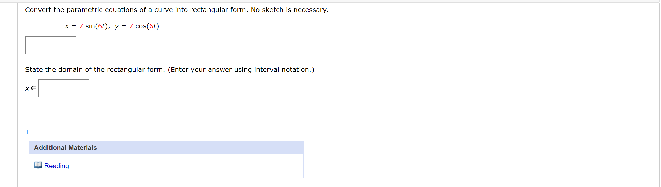Screen dimensions: 661x187
Task: Click the 'State the domain' prompt text
Action: [x=95, y=70]
